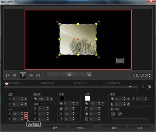Play the custom motion preview

pos(23,75)
